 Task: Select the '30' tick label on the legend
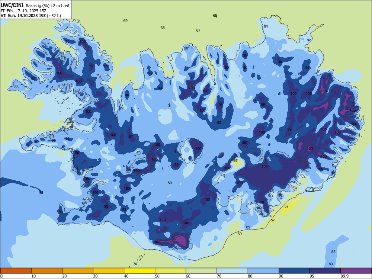tap(95, 276)
